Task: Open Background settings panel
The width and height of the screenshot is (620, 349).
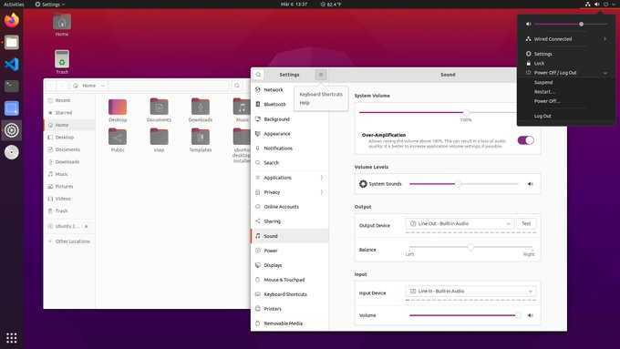Action: pyautogui.click(x=289, y=119)
